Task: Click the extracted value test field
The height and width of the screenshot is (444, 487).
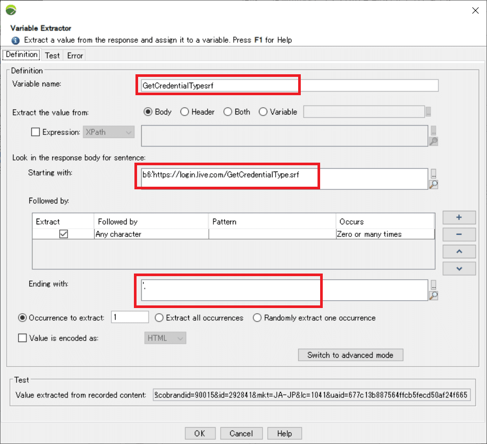Action: [x=312, y=395]
